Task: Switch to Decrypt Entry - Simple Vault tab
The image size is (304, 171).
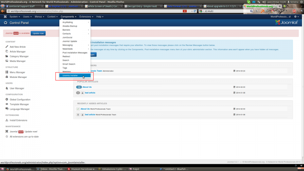Action: coord(143,6)
